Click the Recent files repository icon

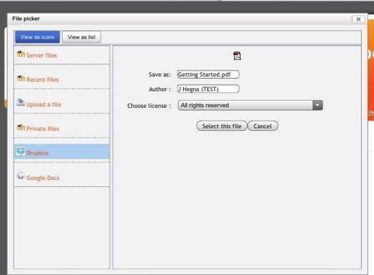click(x=21, y=78)
